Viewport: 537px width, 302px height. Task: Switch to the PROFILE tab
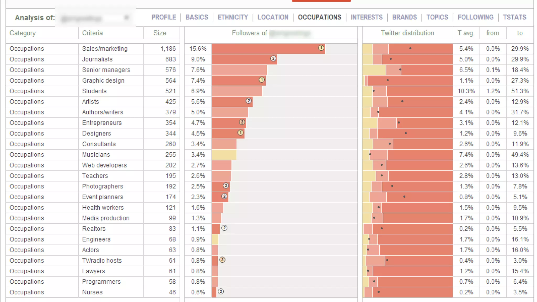coord(164,17)
